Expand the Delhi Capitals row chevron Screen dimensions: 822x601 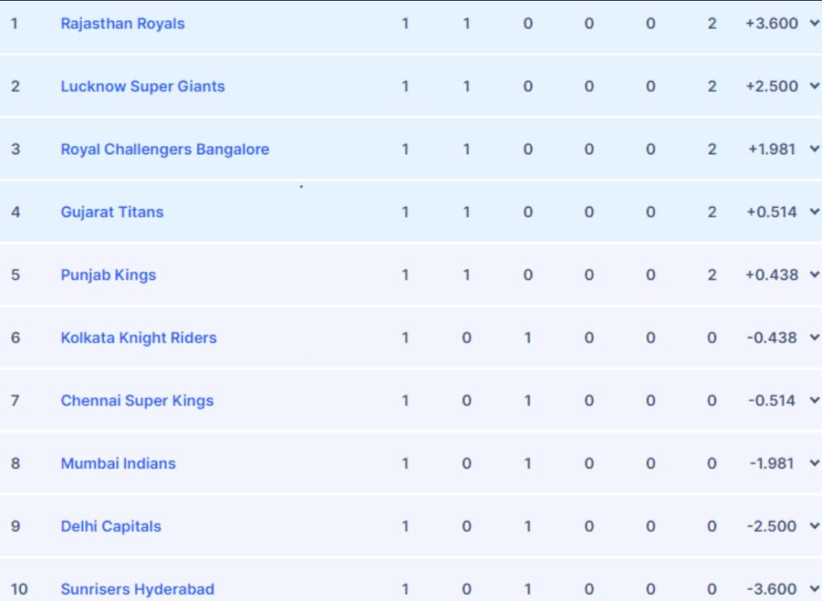pos(815,526)
